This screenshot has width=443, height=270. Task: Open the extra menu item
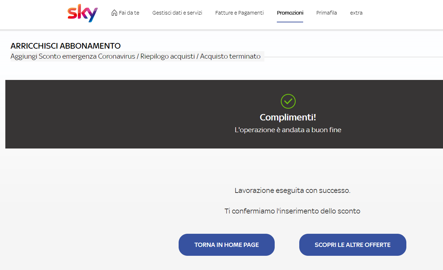click(x=356, y=12)
